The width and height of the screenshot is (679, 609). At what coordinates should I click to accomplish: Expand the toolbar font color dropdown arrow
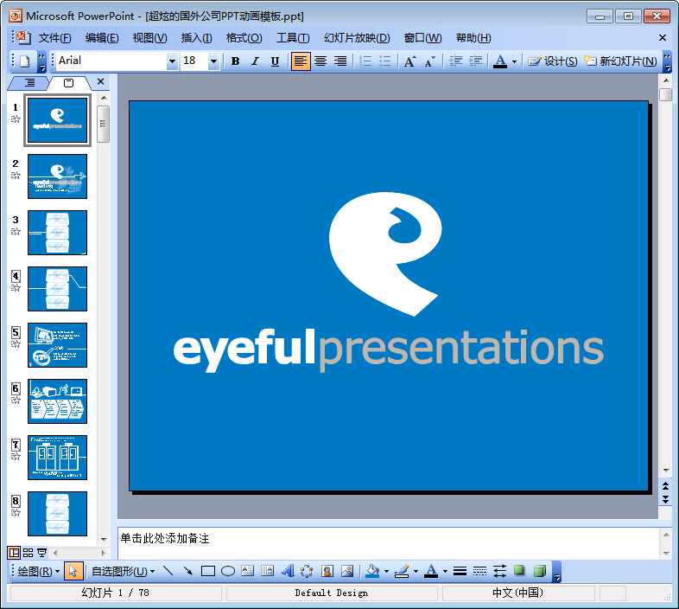click(x=515, y=61)
